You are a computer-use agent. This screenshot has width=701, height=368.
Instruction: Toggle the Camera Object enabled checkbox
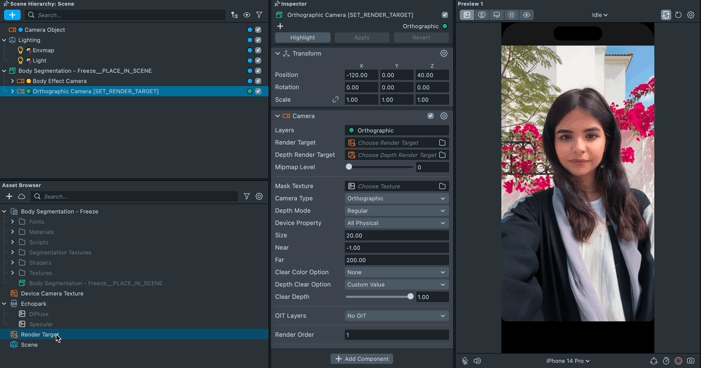pos(258,30)
